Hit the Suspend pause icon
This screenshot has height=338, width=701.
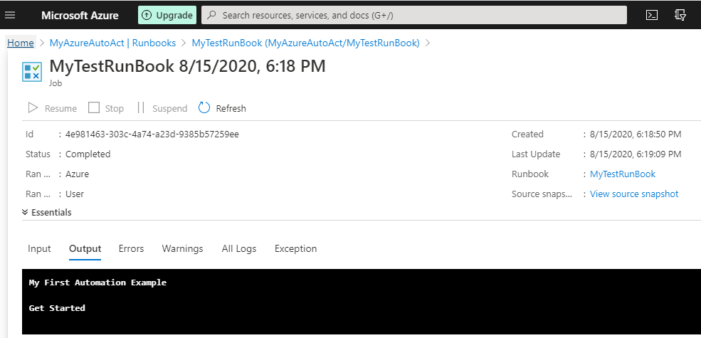(x=141, y=107)
